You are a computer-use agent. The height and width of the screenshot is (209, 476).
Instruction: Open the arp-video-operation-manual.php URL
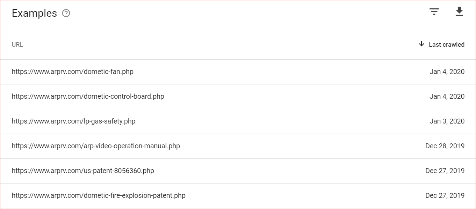[x=96, y=146]
